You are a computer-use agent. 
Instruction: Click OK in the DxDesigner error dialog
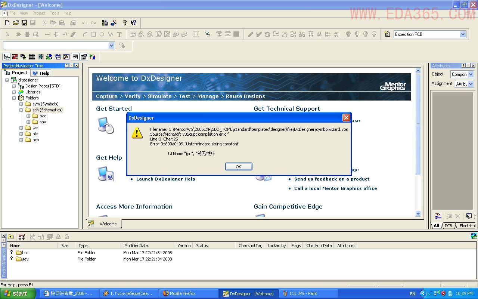tap(239, 167)
